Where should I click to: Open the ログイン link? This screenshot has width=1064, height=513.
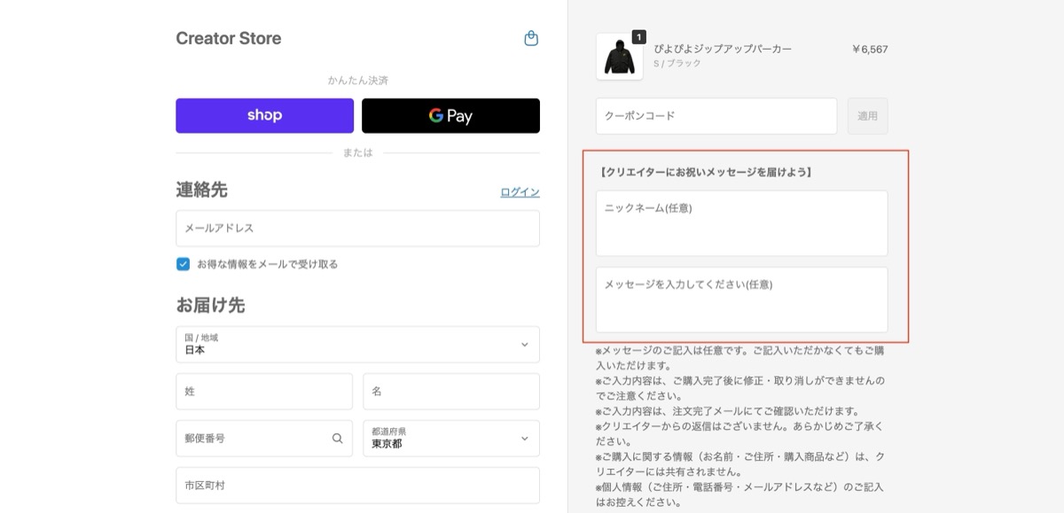[x=519, y=190]
